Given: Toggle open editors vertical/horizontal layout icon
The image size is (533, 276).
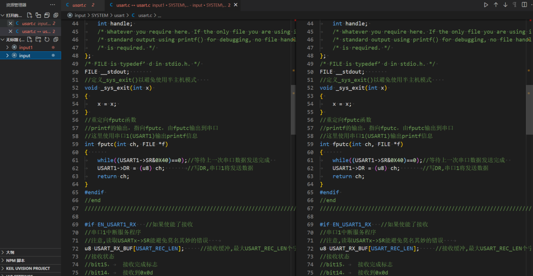Looking at the screenshot, I should coord(38,15).
